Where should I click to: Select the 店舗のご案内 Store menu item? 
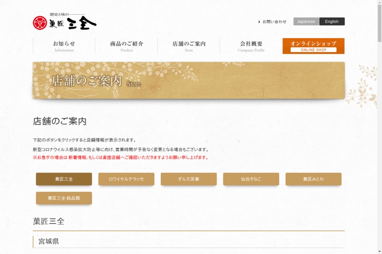189,46
